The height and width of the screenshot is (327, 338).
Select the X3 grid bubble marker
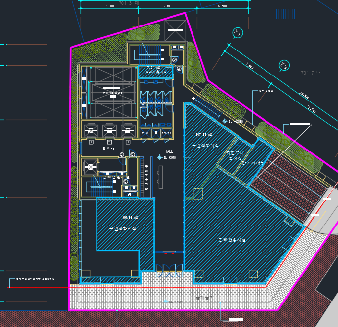point(284,65)
